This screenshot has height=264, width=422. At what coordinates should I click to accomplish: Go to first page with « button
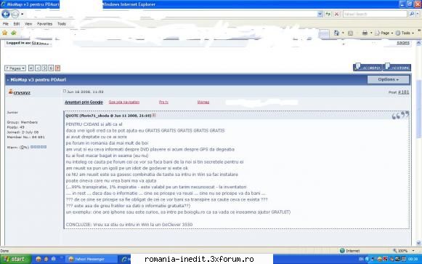click(x=31, y=68)
